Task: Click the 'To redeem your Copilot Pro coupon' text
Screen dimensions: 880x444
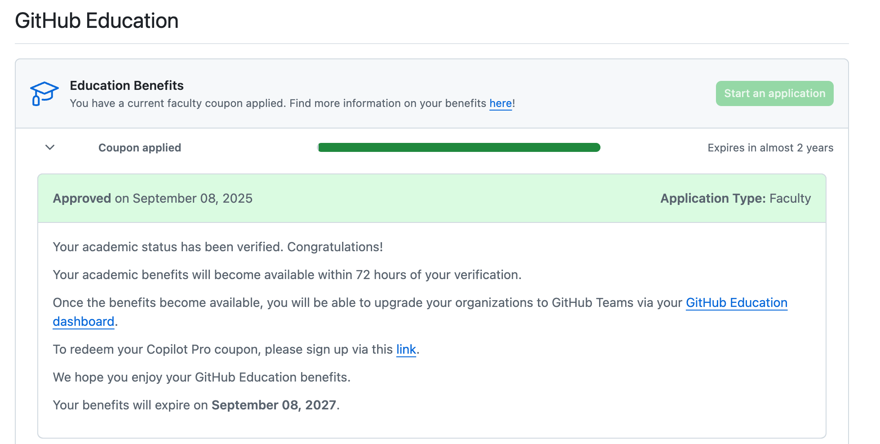Action: (x=222, y=350)
